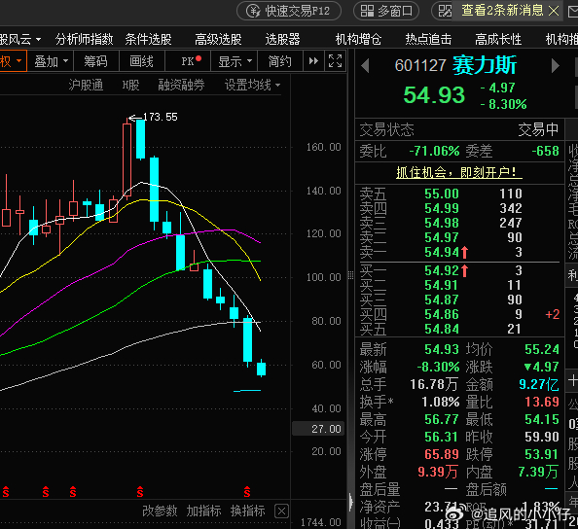Click 换指标 switch indicator button

(x=248, y=511)
